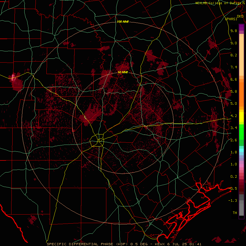This screenshot has height=246, width=246.
Task: Click the 4.2 legend value
Action: [x=234, y=116]
